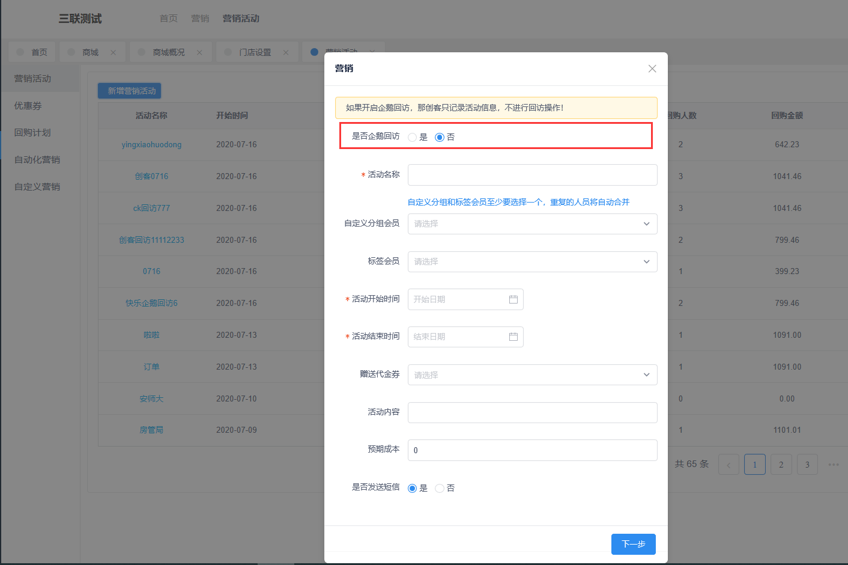Image resolution: width=848 pixels, height=565 pixels.
Task: Go to page 1 in pagination
Action: click(x=755, y=464)
